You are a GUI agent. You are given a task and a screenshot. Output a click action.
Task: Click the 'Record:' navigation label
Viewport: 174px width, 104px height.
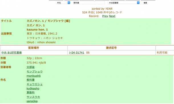point(94,16)
